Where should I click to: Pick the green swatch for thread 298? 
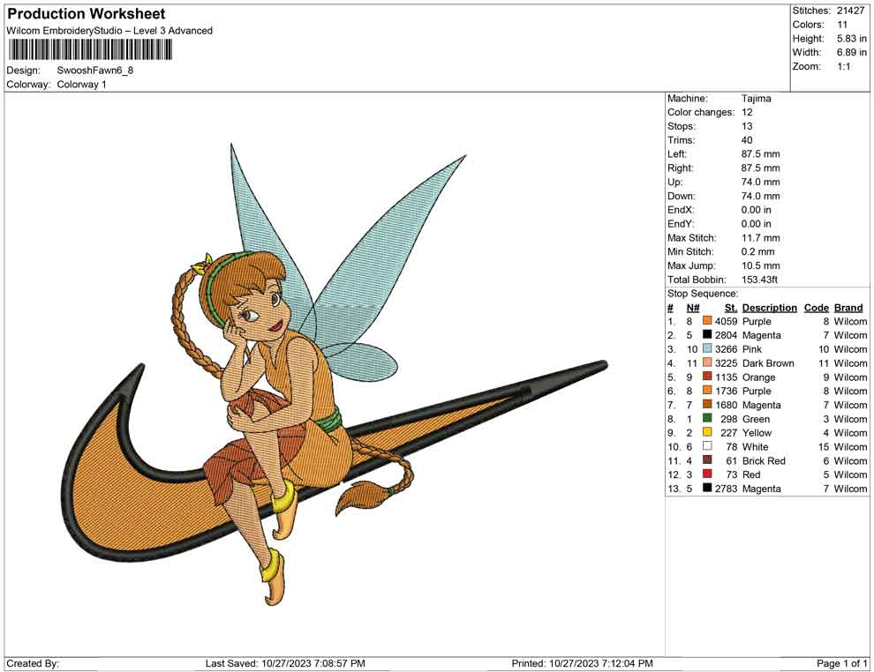point(707,419)
